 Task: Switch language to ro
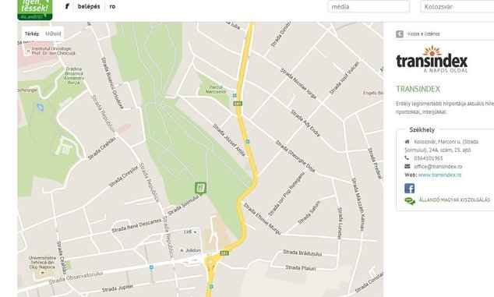[x=112, y=6]
